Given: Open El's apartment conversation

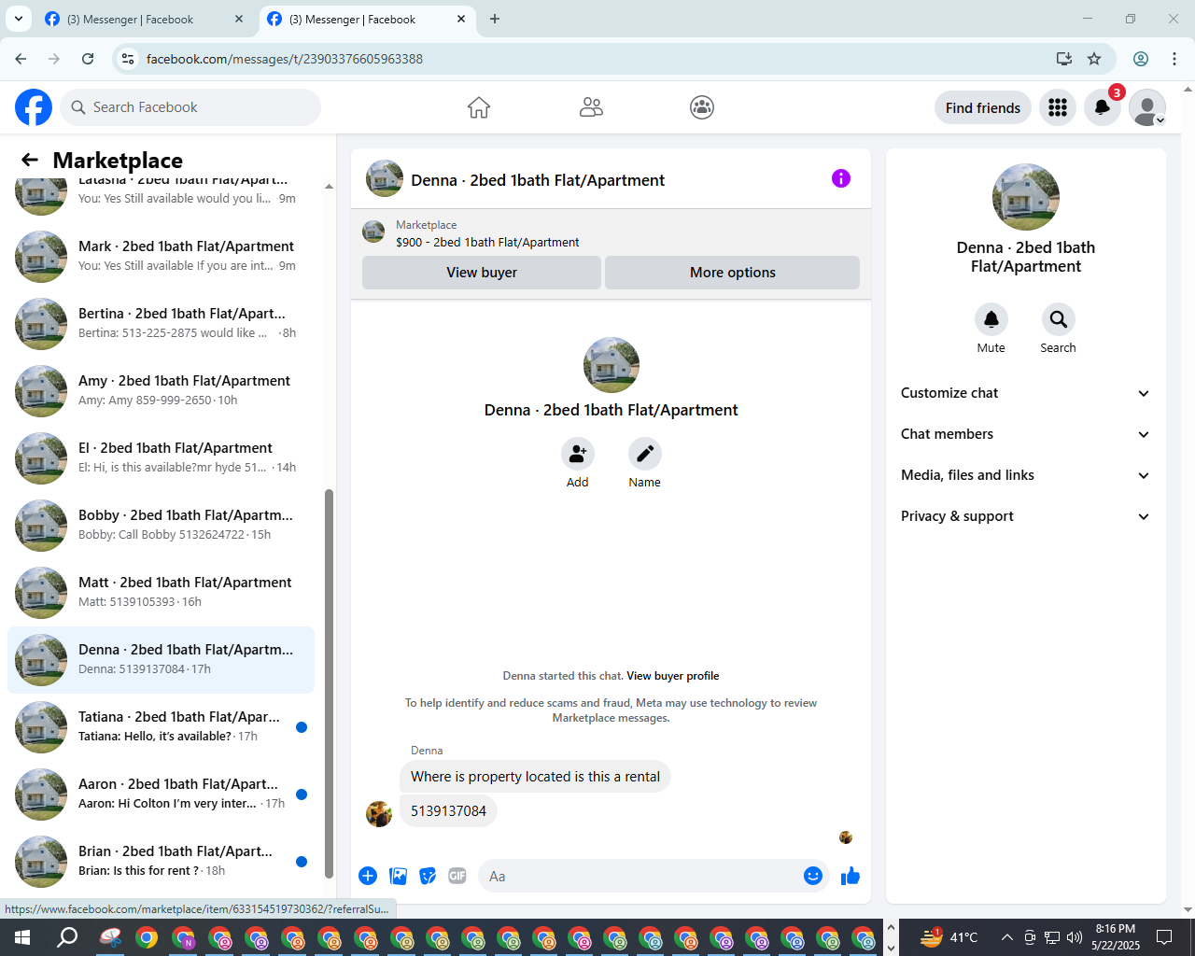Looking at the screenshot, I should tap(161, 458).
